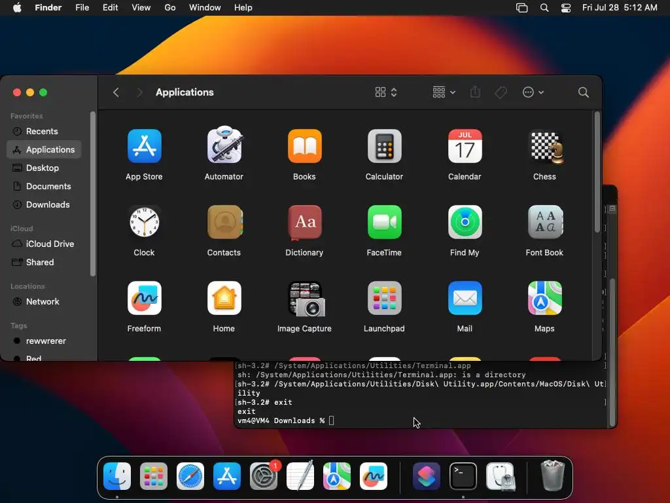Click the Finder sidebar scrollbar
This screenshot has height=503, width=670.
(93, 194)
